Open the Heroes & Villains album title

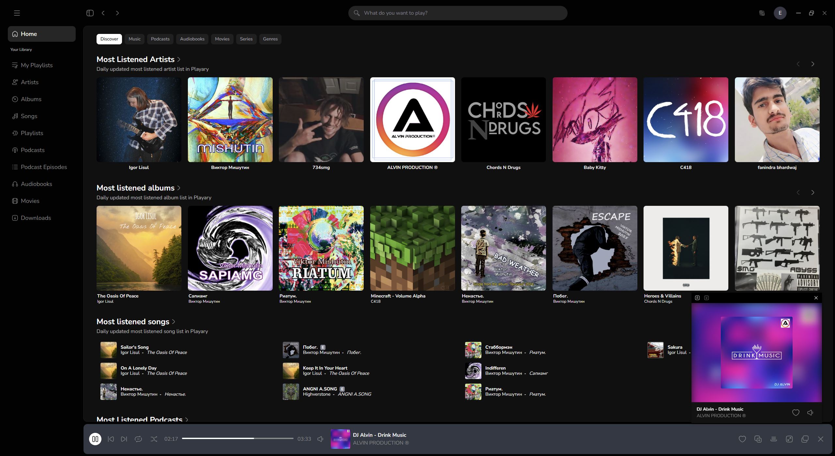tap(662, 296)
